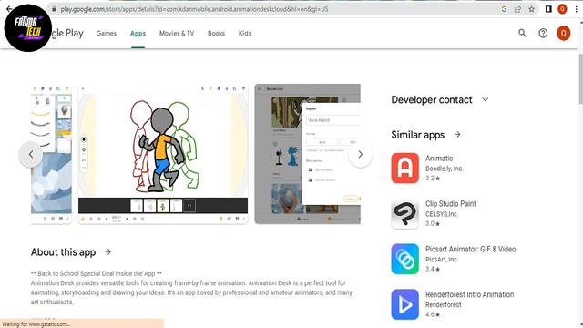
Task: Open the Books tab
Action: (216, 33)
